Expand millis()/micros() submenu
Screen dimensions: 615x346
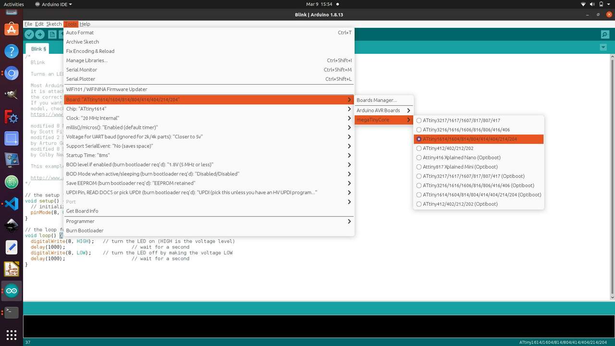pos(209,127)
